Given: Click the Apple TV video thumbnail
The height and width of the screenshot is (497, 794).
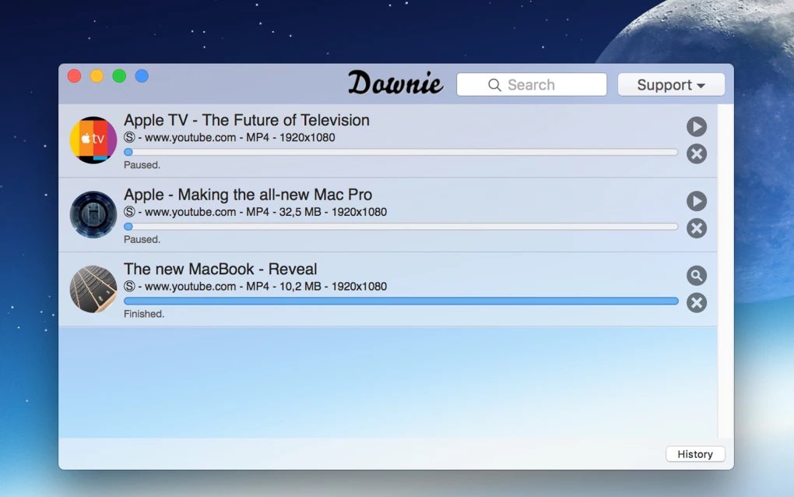Looking at the screenshot, I should click(93, 139).
